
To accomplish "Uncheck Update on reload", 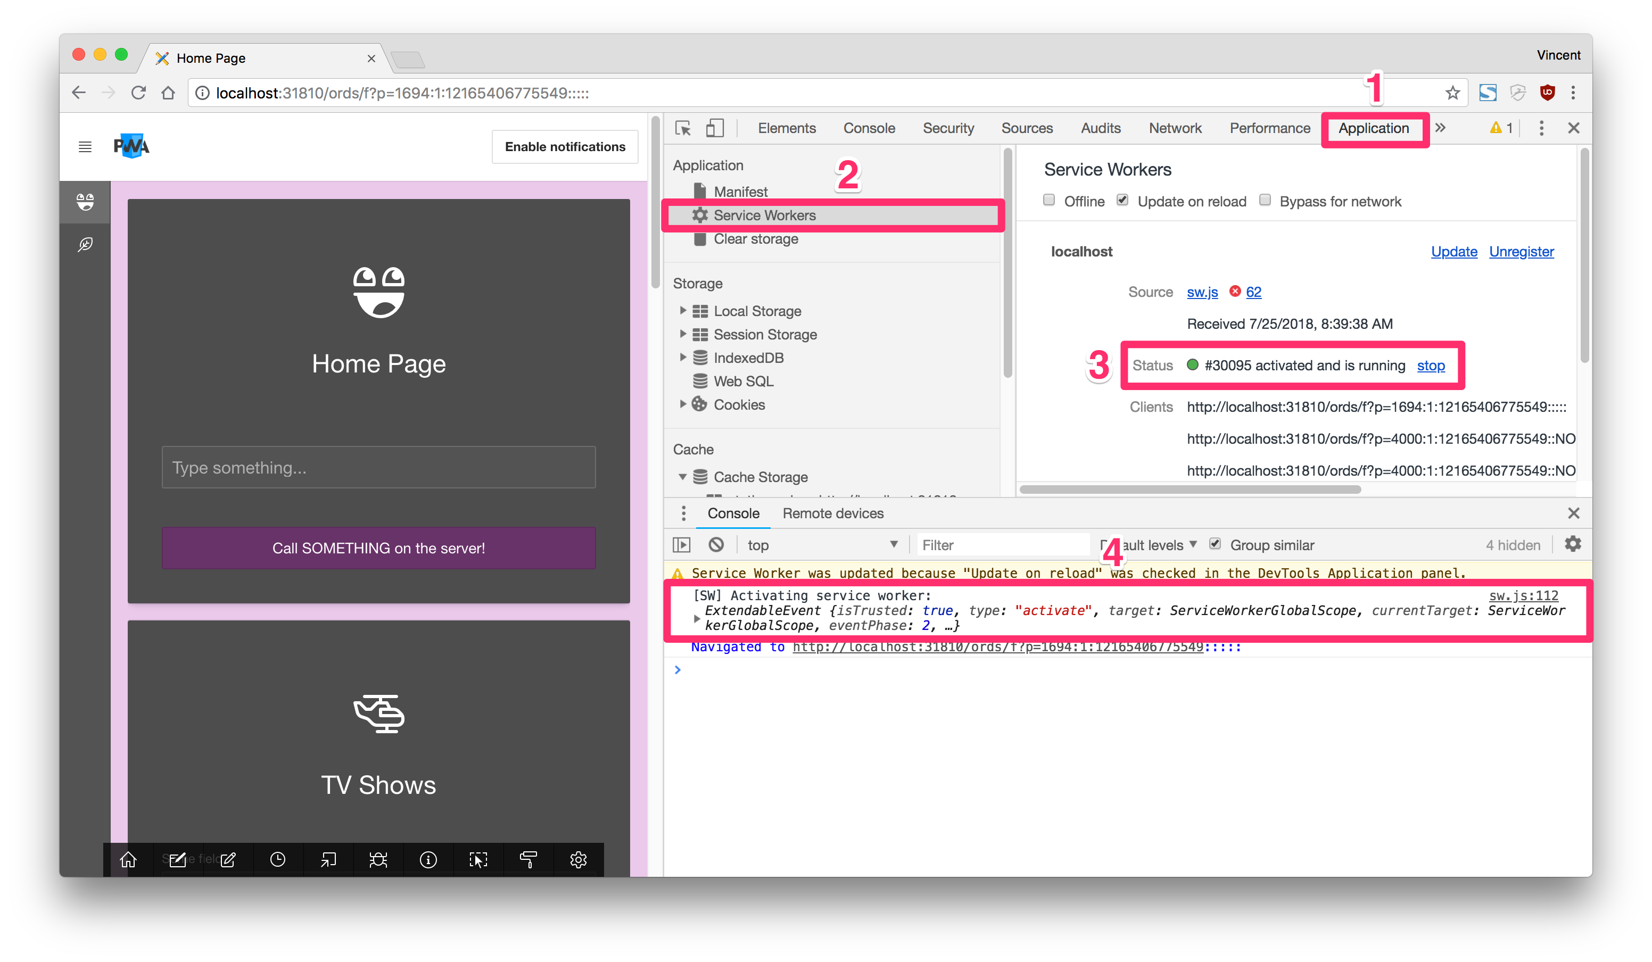I will [1122, 201].
